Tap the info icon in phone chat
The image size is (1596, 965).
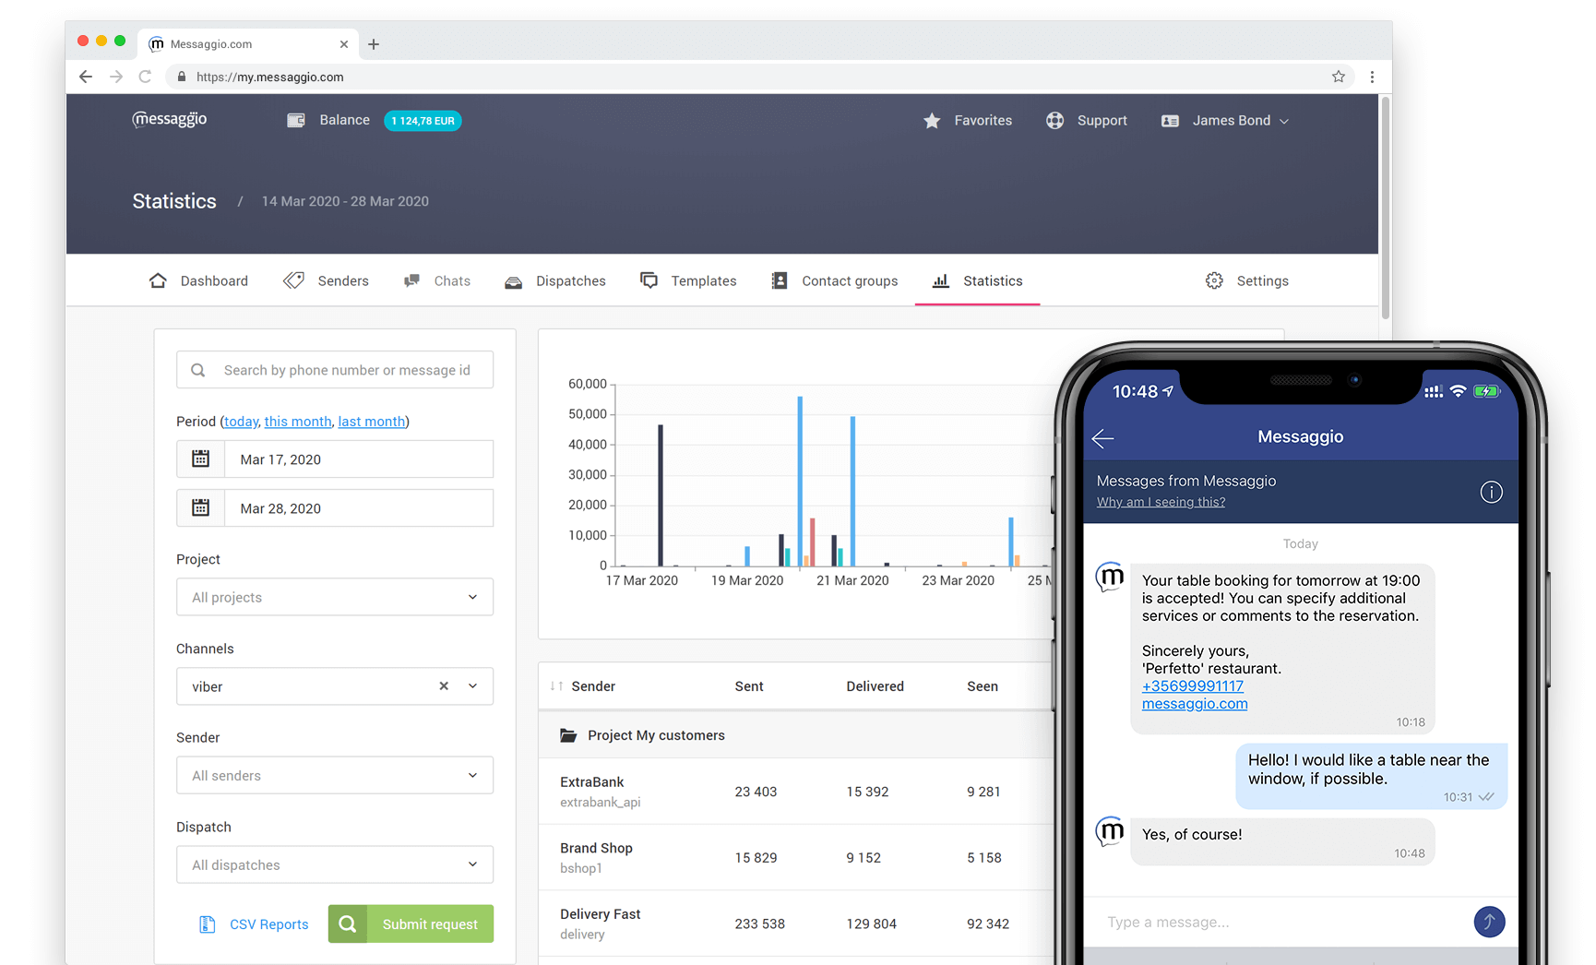tap(1491, 492)
